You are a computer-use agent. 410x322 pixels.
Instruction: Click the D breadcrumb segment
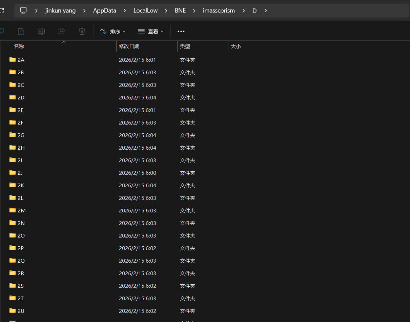pos(254,11)
